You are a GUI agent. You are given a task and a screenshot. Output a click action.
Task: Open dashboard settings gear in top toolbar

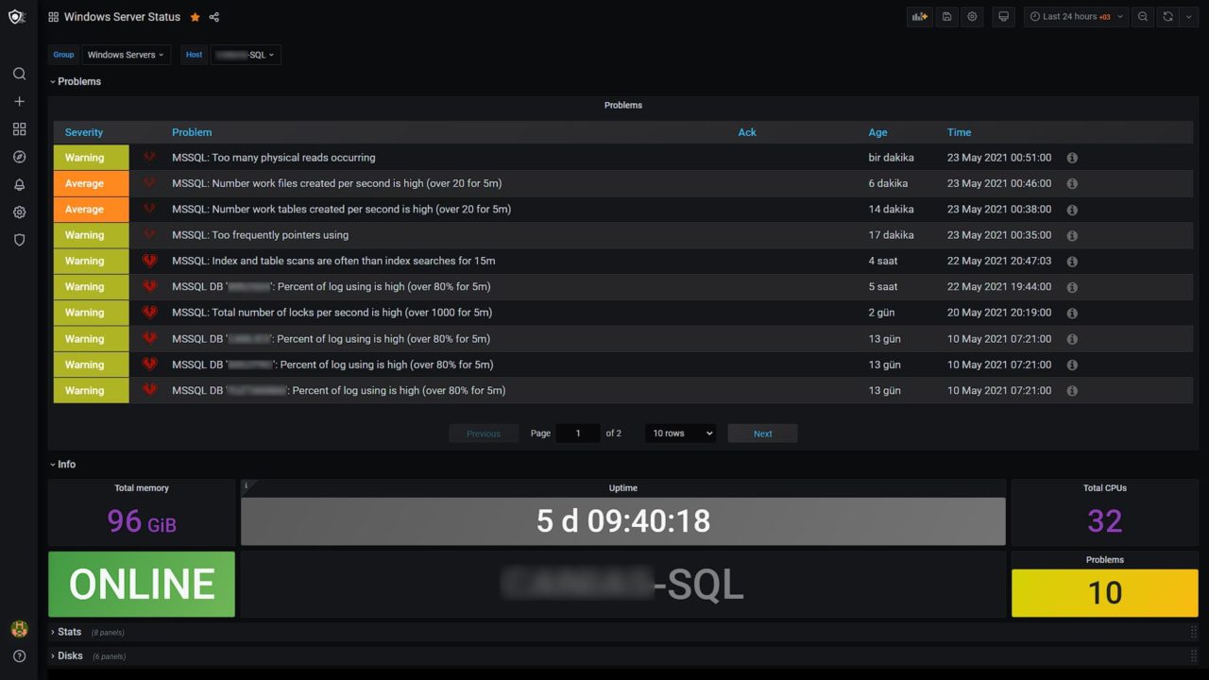[972, 16]
